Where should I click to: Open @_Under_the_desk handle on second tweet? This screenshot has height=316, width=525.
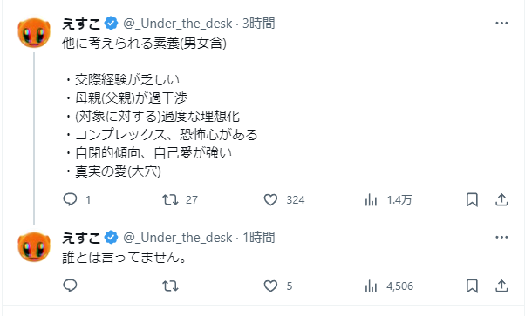[x=178, y=238]
